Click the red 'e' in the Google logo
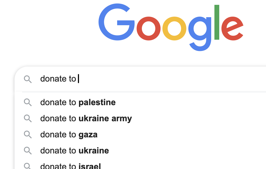Image resolution: width=266 pixels, height=169 pixels. click(x=232, y=28)
